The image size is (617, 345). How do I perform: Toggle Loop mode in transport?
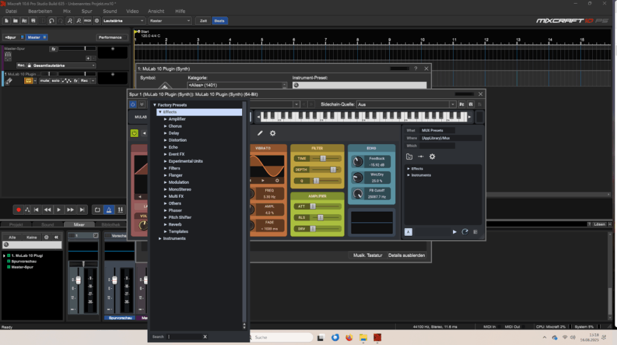tap(97, 210)
